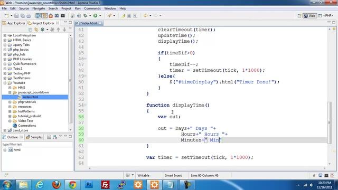This screenshot has height=190, width=338.
Task: Expand the PHP Libraries project
Action: click(x=5, y=59)
